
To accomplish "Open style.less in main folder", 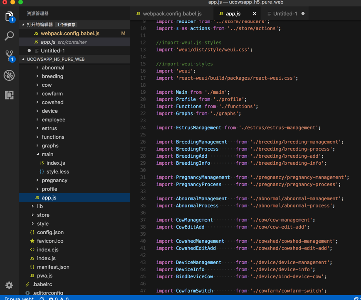I will coord(58,171).
